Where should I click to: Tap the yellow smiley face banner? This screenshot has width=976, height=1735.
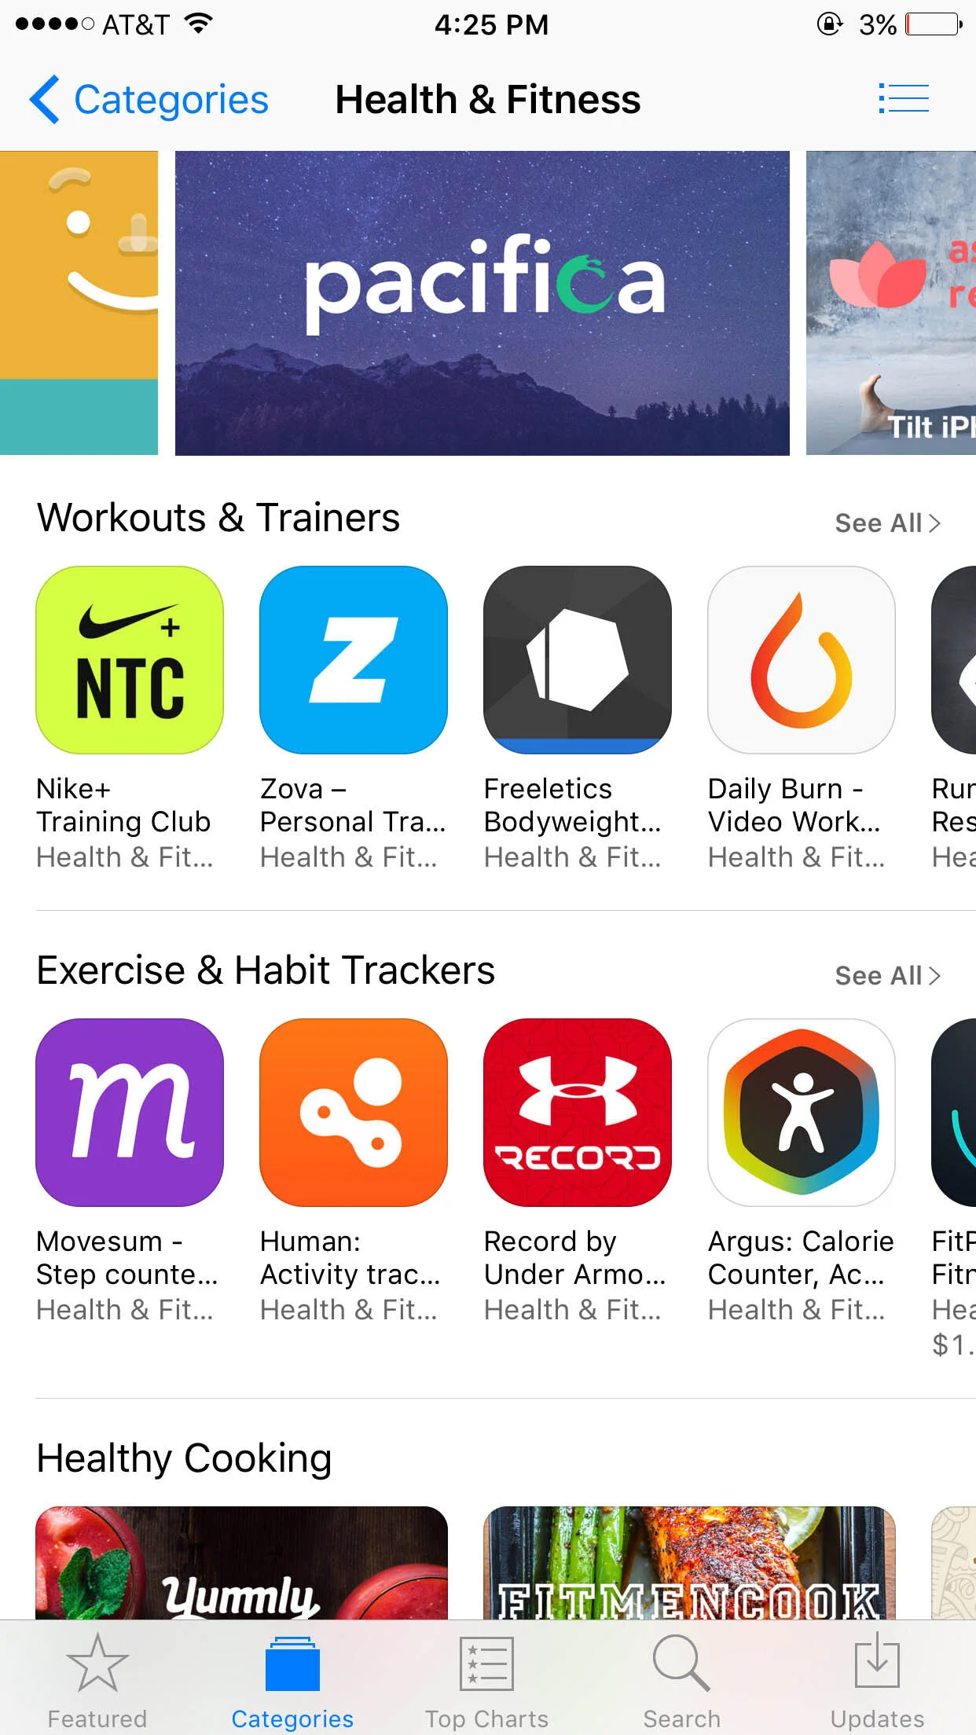click(x=79, y=303)
